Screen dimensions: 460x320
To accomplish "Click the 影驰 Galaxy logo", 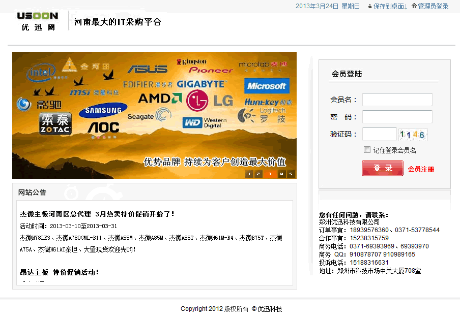I will click(39, 104).
